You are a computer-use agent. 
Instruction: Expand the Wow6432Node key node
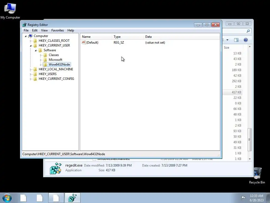point(41,65)
